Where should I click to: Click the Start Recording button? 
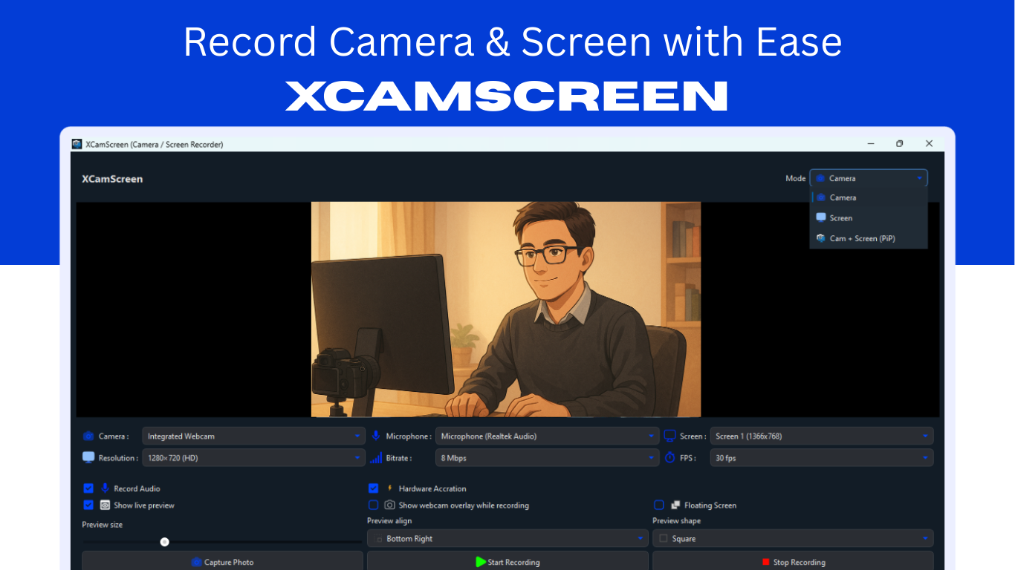coord(507,561)
